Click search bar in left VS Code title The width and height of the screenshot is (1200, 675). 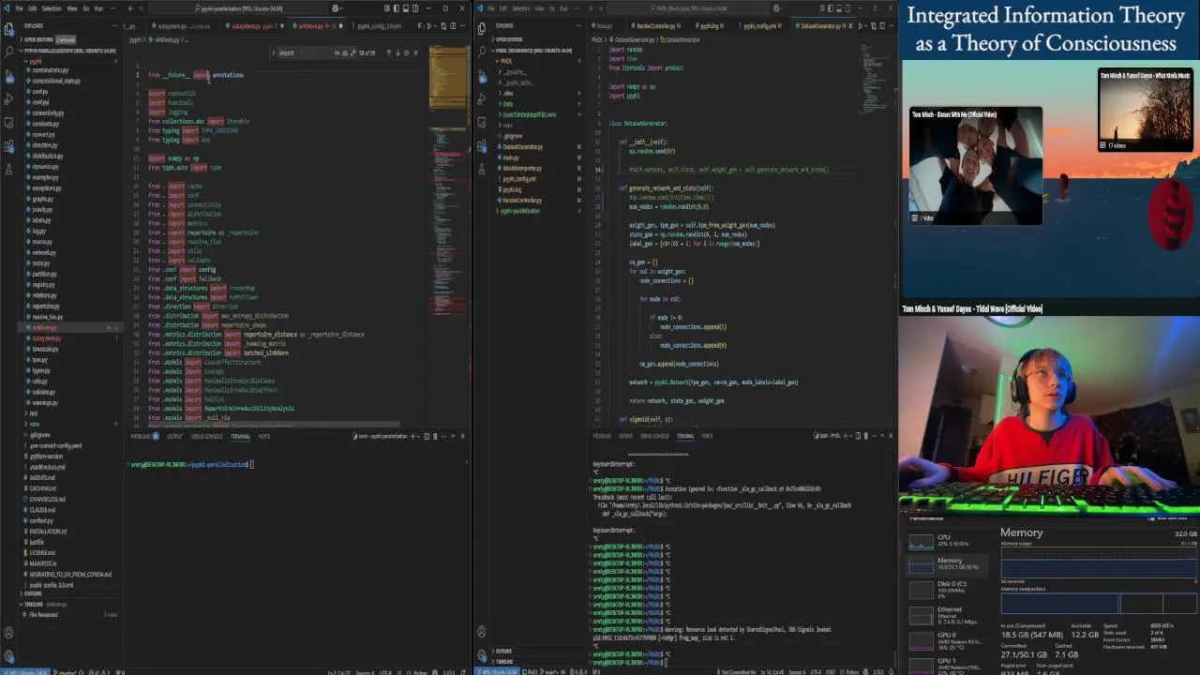237,8
